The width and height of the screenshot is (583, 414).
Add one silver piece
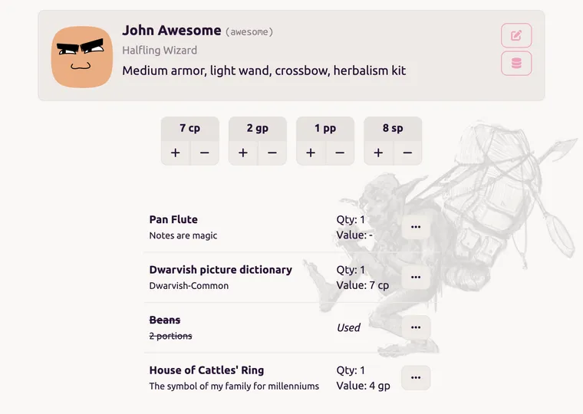click(x=378, y=153)
